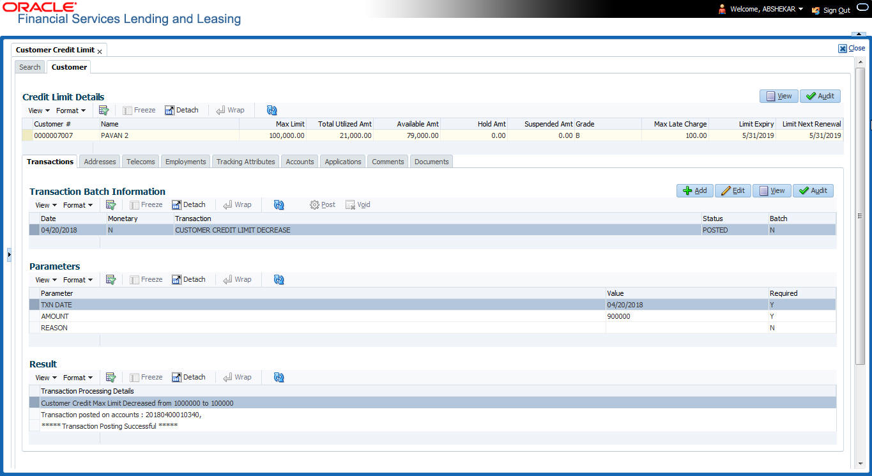The image size is (872, 476).
Task: Click the Freeze icon in Result section
Action: [x=146, y=377]
